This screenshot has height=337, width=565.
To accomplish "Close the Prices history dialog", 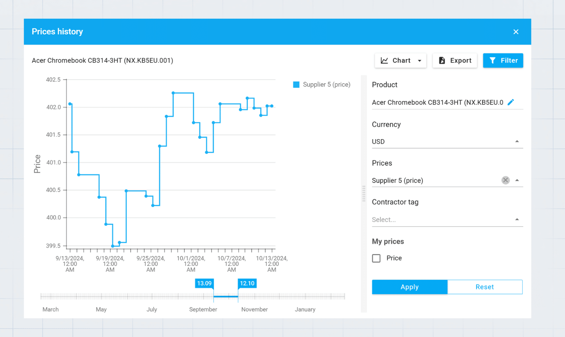I will coord(516,32).
